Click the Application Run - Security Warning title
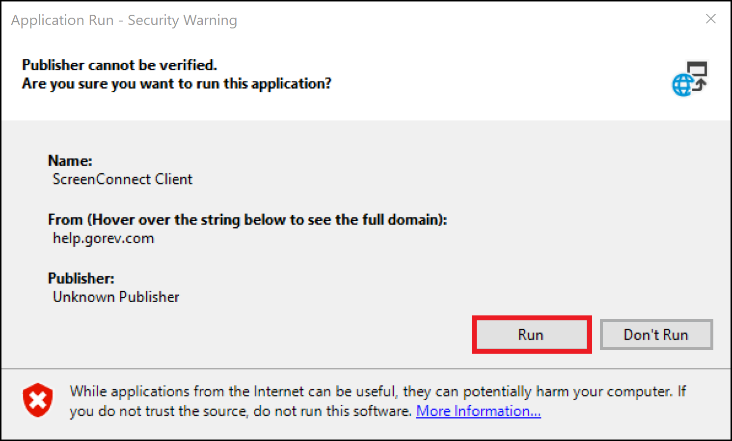Screen dimensions: 732x441 pos(124,20)
